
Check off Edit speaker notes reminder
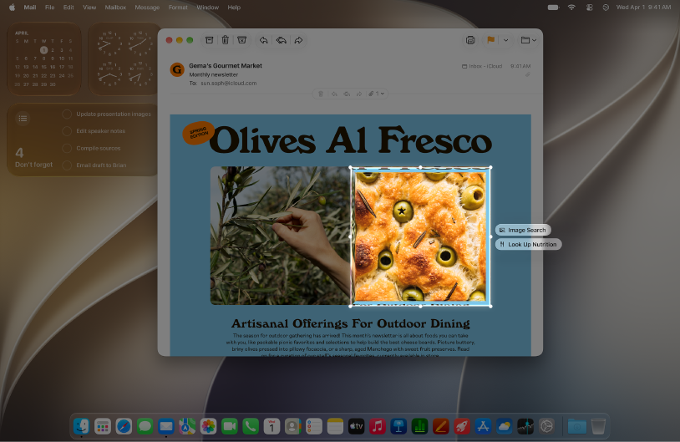coord(67,131)
